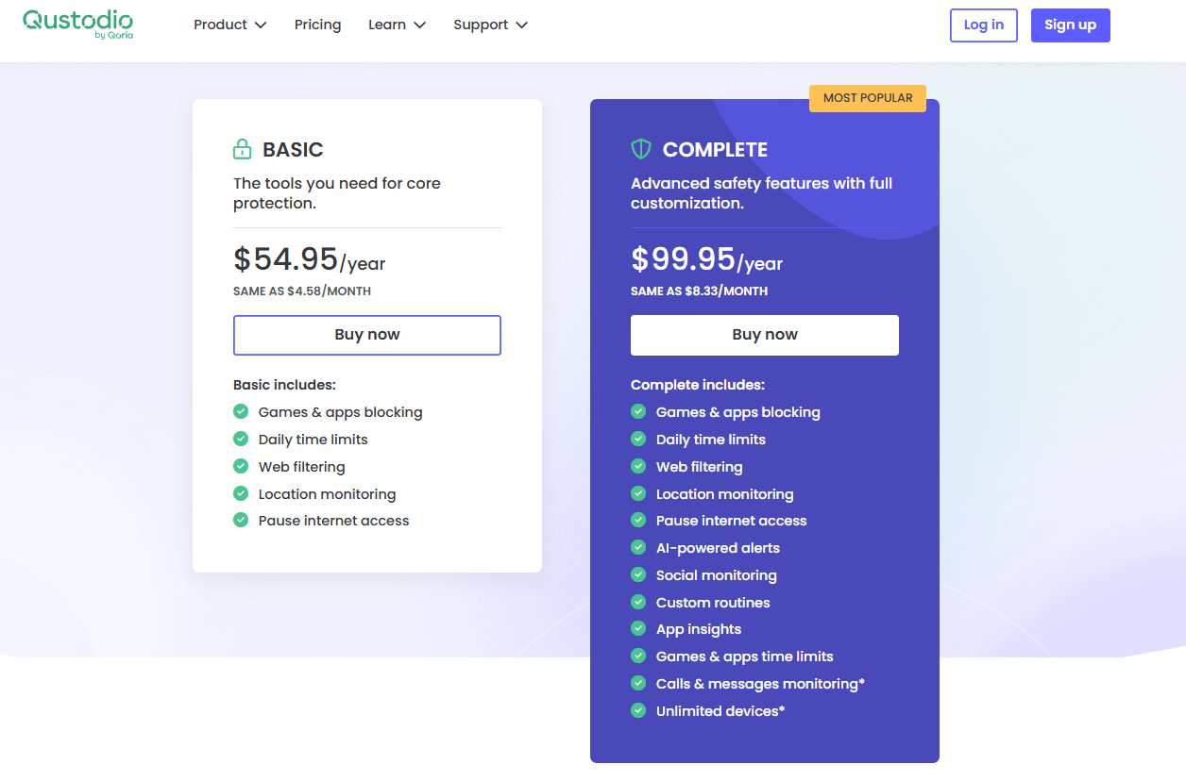Click Basic plan's Games & apps blocking checkmark

241,411
